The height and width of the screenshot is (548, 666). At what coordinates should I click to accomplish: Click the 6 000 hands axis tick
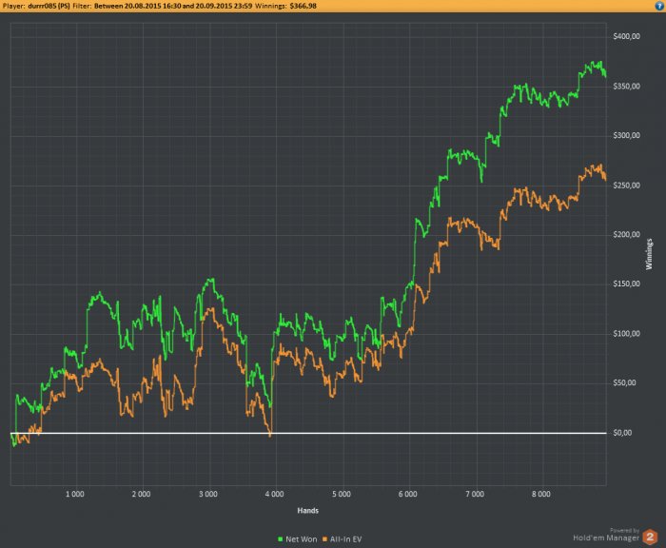(407, 495)
